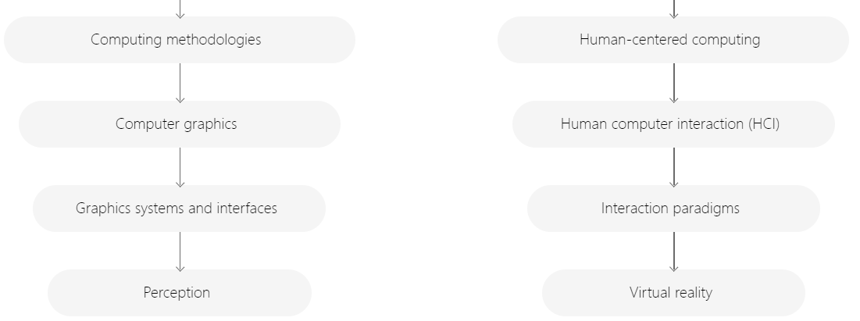Screen dimensions: 860x321
Task: Open the Interaction paradigms node
Action: pyautogui.click(x=673, y=209)
